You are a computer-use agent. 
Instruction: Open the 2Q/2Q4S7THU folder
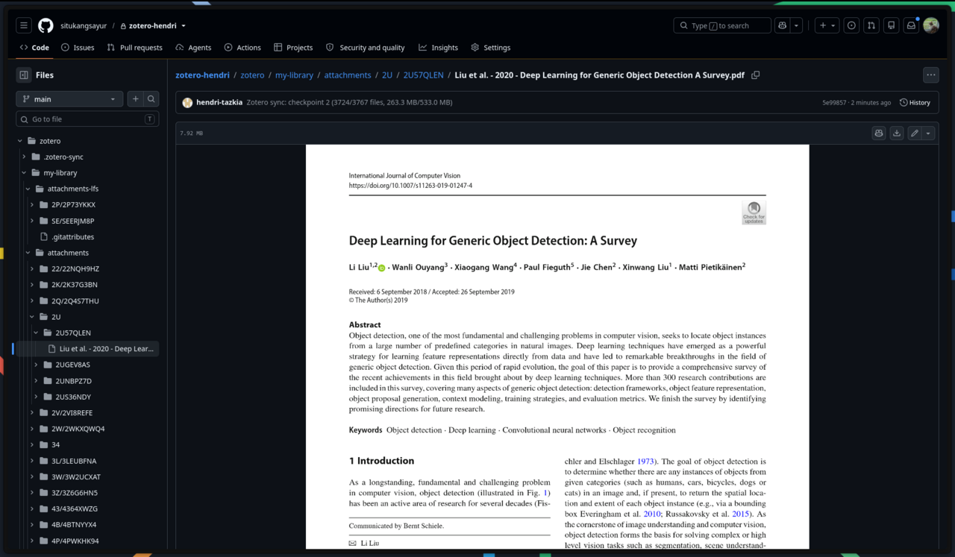[x=75, y=300]
